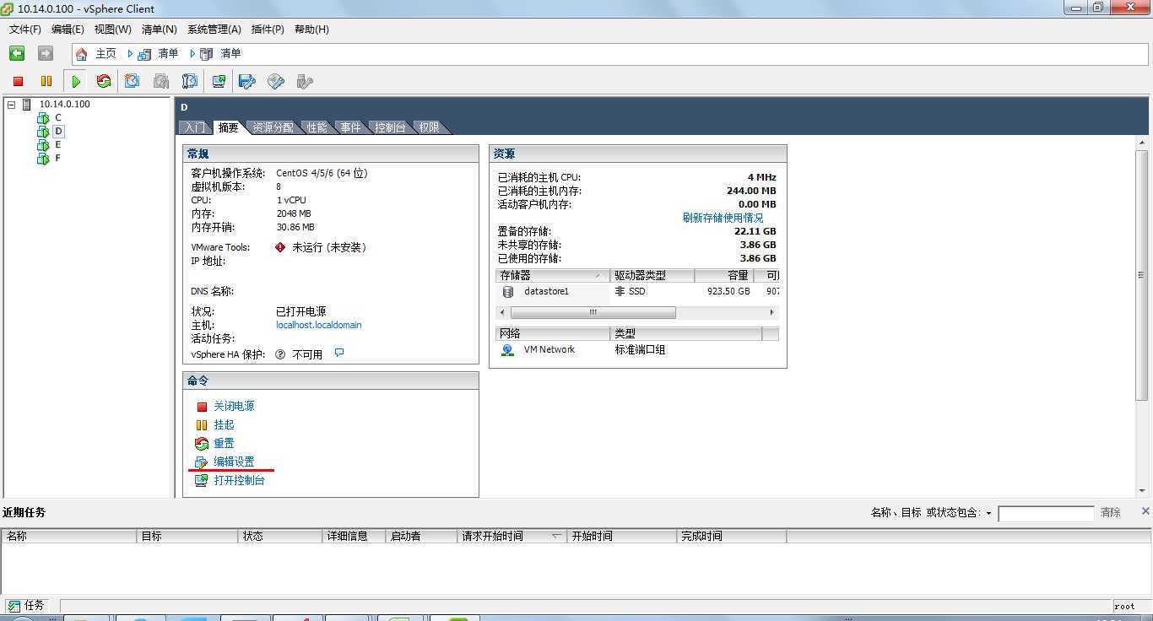Switch to the 控制台 tab
The height and width of the screenshot is (621, 1153).
pyautogui.click(x=390, y=127)
